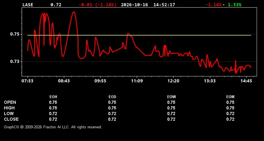Select the HIGH value under EOW
The image size is (264, 141).
tap(171, 108)
